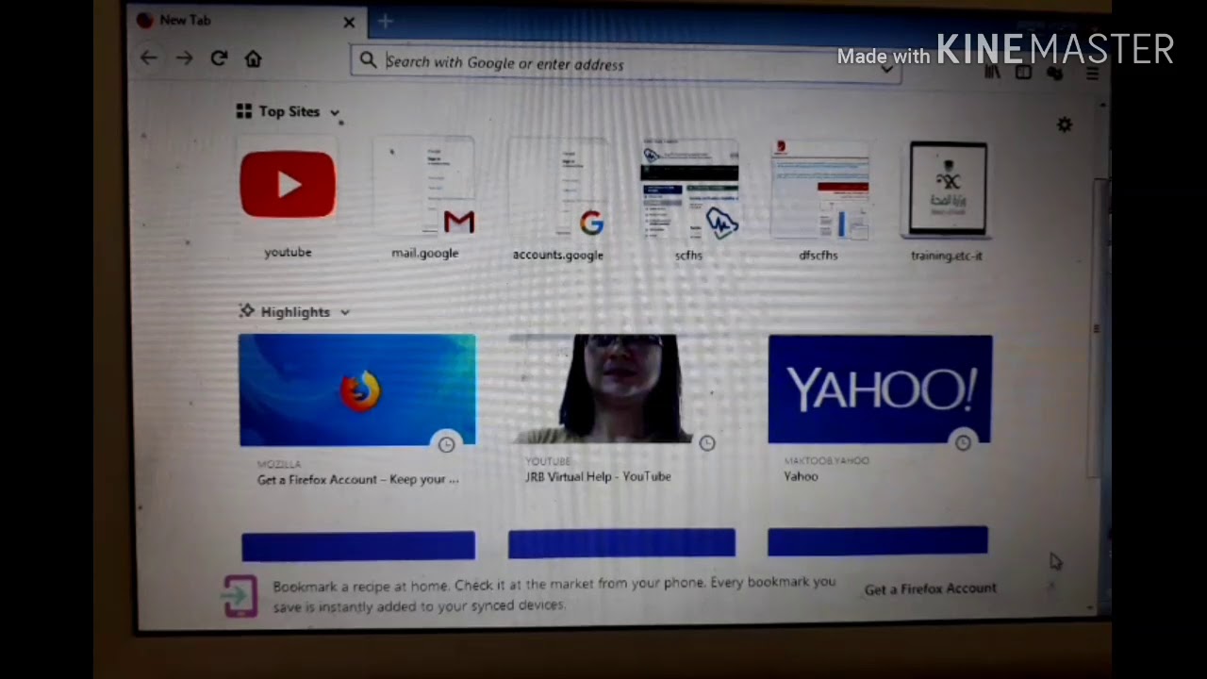Collapse the Top Sites section chevron

pos(335,112)
